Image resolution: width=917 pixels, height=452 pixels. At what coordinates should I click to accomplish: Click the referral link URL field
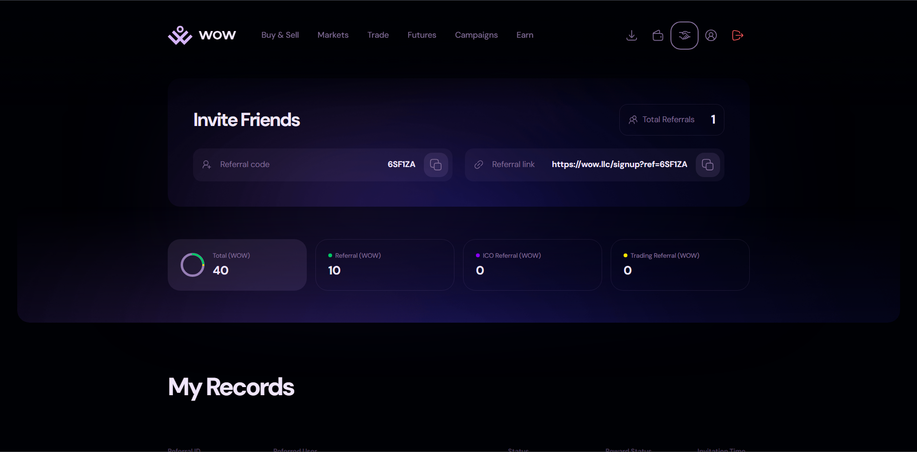pyautogui.click(x=619, y=164)
